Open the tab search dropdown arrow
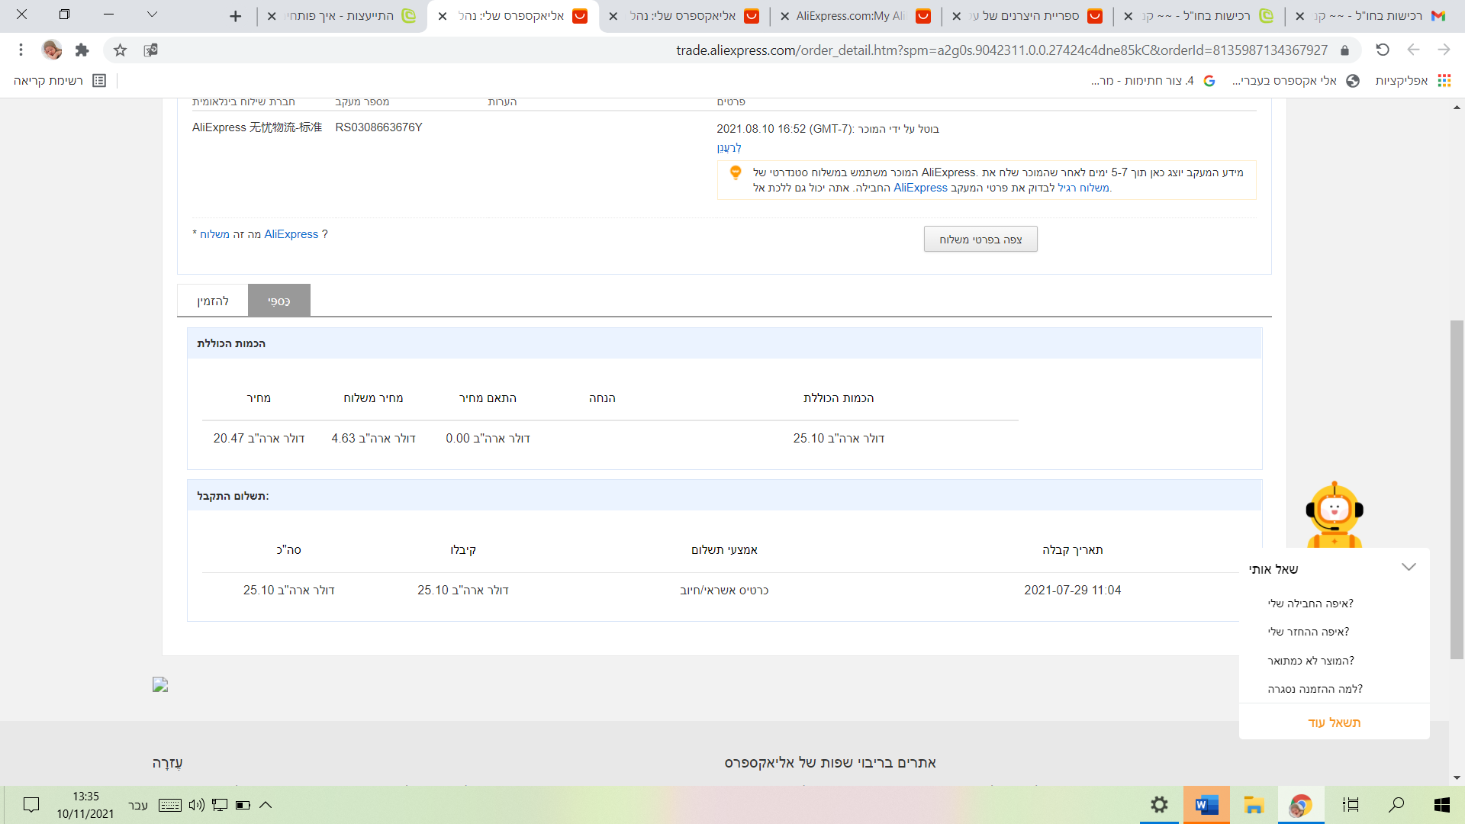The image size is (1465, 824). coord(152,14)
